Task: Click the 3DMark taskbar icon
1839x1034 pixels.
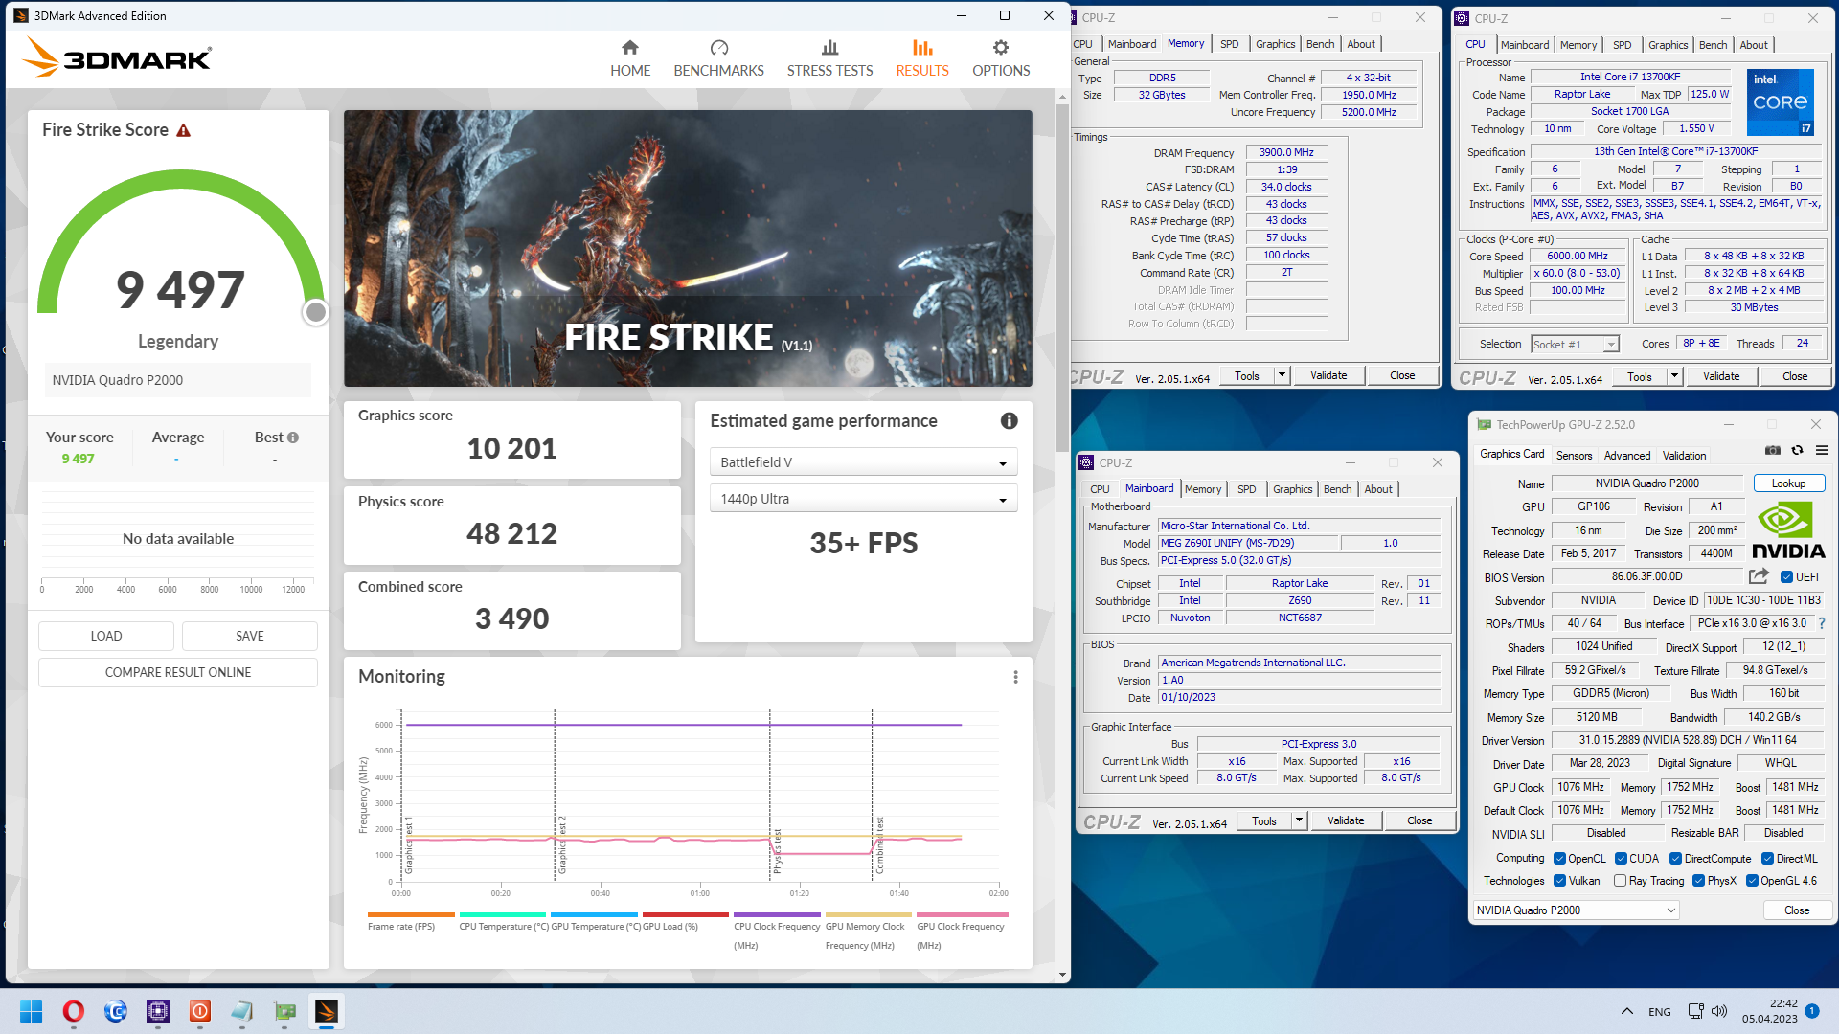Action: (x=326, y=1011)
